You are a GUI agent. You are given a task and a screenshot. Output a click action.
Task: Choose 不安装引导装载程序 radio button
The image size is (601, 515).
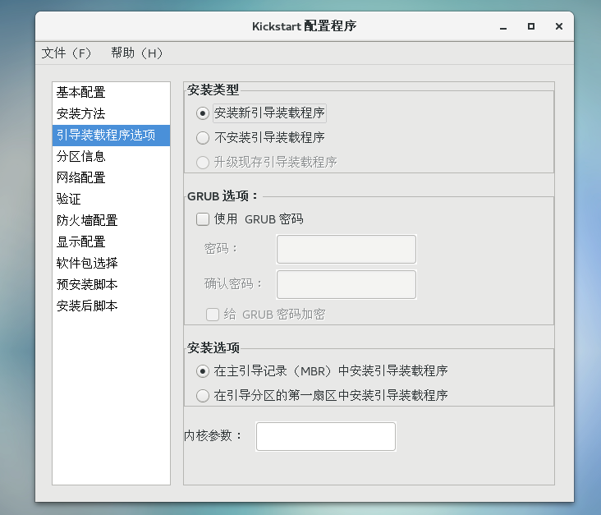pos(202,138)
